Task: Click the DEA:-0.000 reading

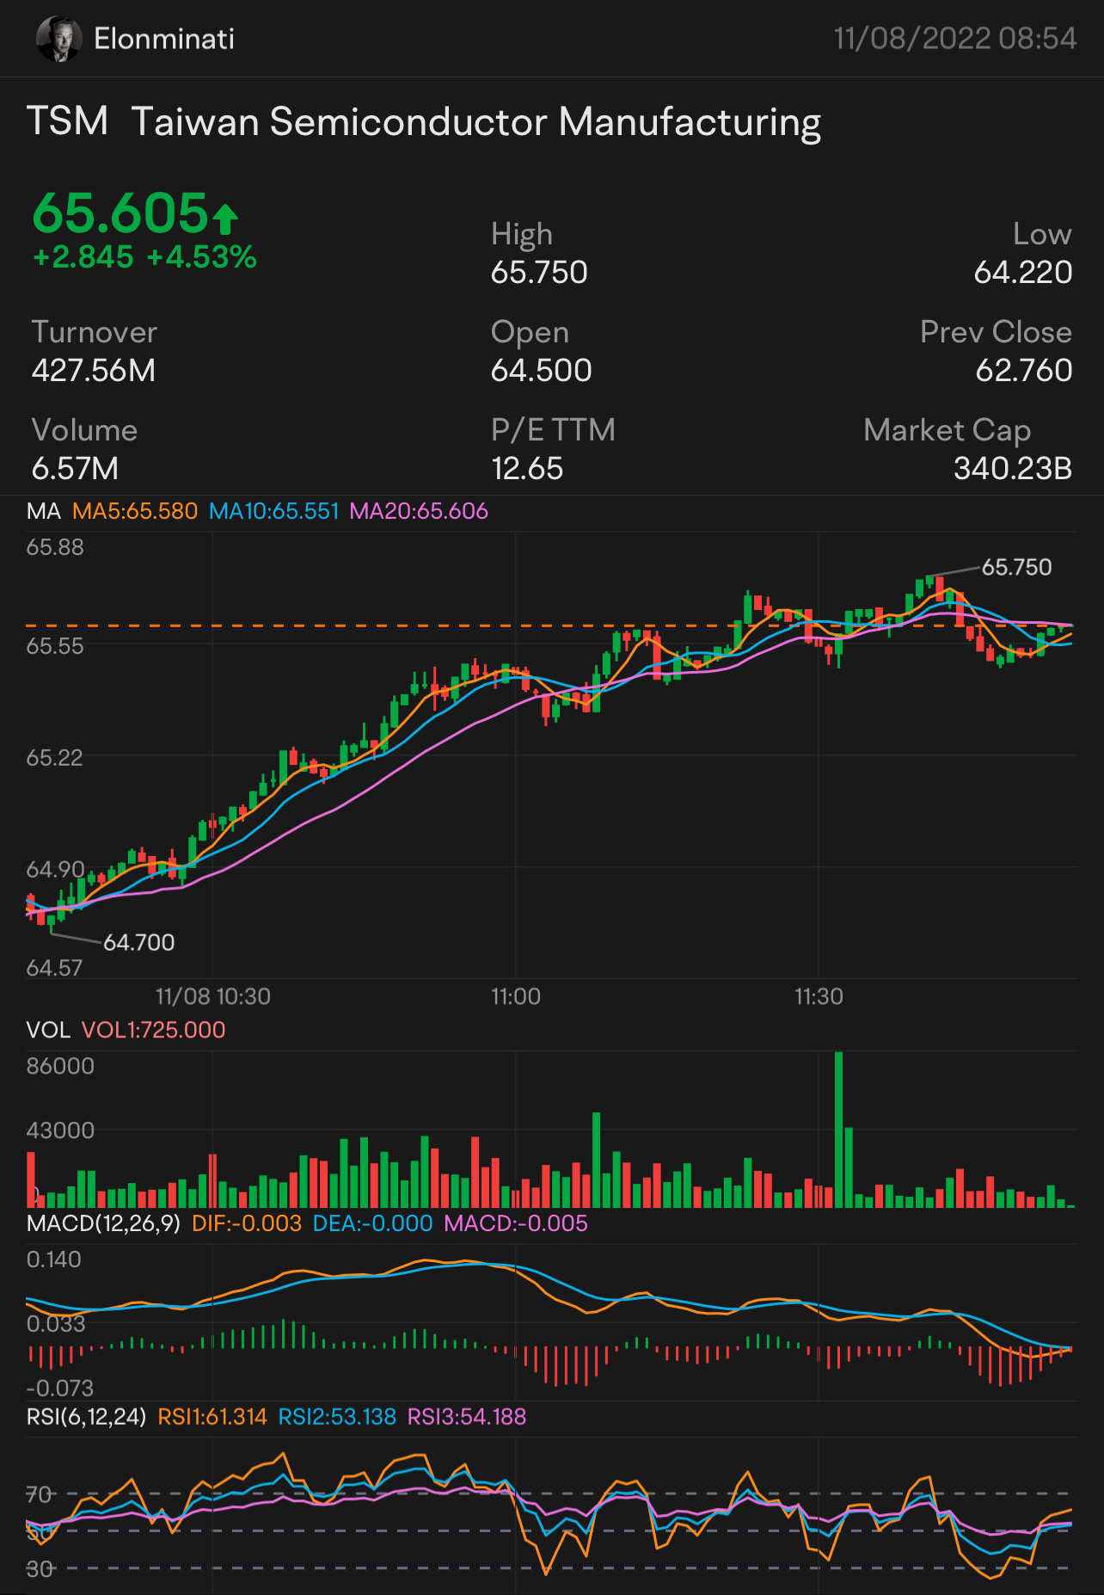Action: (372, 1223)
